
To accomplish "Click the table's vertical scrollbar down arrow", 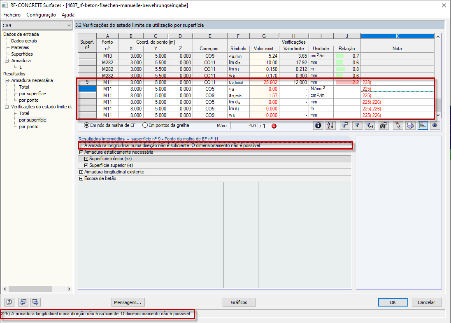I will coord(438,115).
